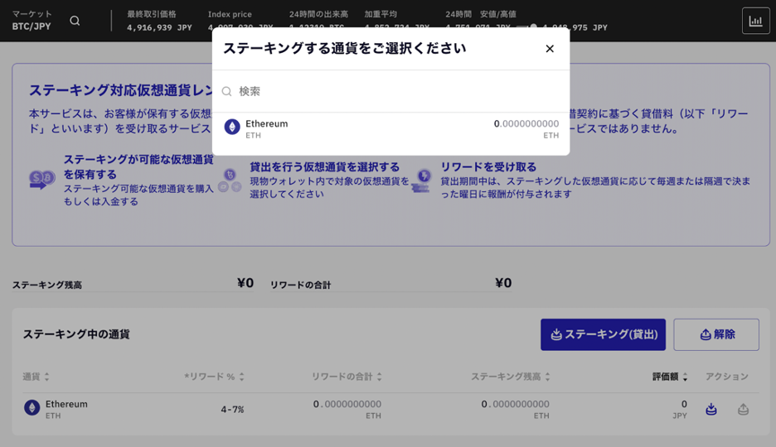Click the coin icon beside ステーキングが可能な仮想通貨を保有する

click(41, 178)
